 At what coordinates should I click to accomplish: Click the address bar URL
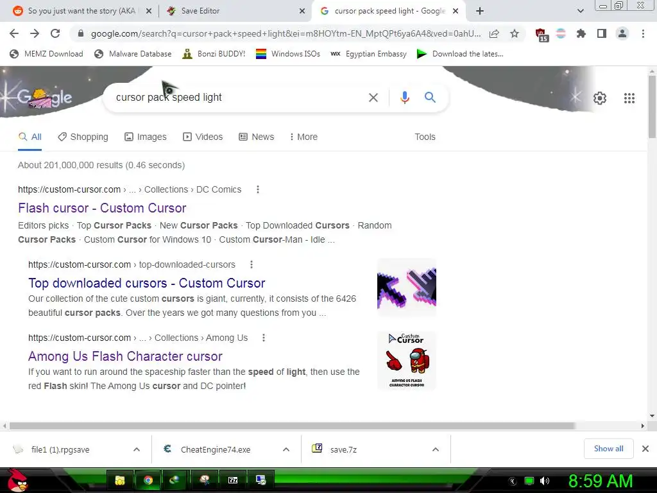click(x=286, y=33)
